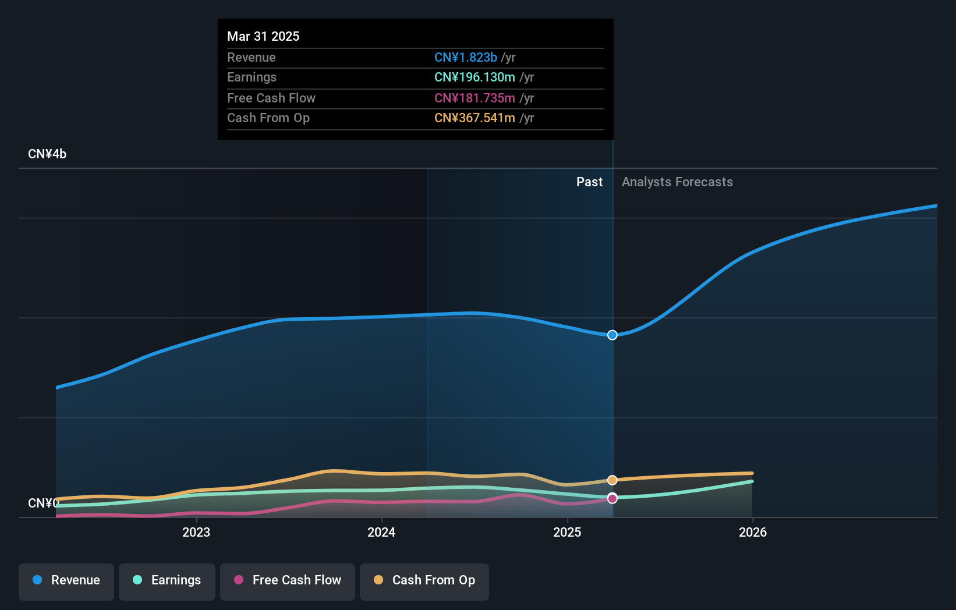Click the CN¥196.130m earnings value
This screenshot has height=610, width=956.
475,77
